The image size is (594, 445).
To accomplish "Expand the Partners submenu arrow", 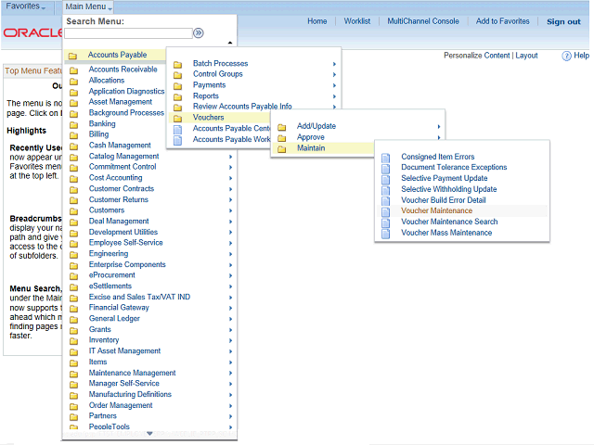I will tap(230, 416).
